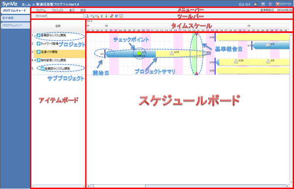Click the yellow note icon in toolbar
This screenshot has height=189, width=294.
121,16
